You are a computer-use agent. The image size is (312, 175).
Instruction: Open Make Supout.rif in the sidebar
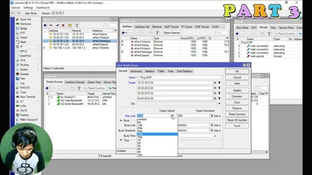tap(29, 120)
